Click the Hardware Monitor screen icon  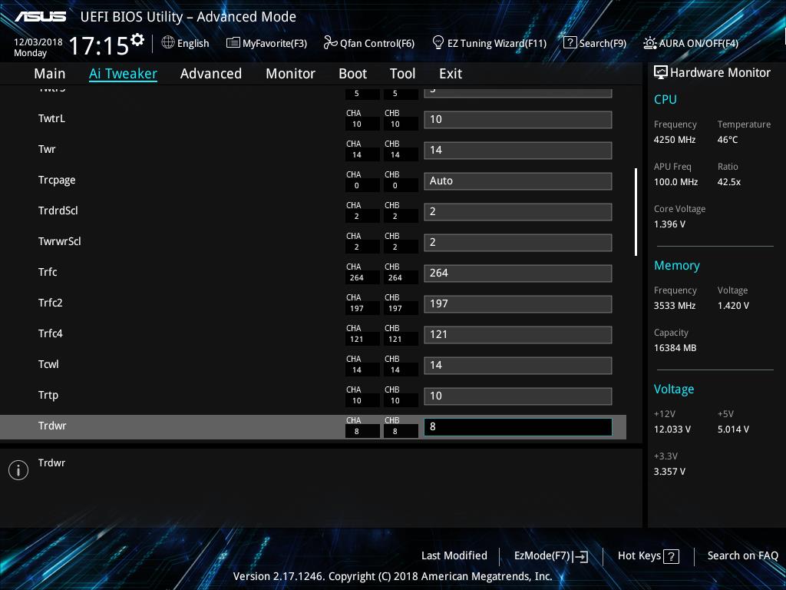pos(661,72)
